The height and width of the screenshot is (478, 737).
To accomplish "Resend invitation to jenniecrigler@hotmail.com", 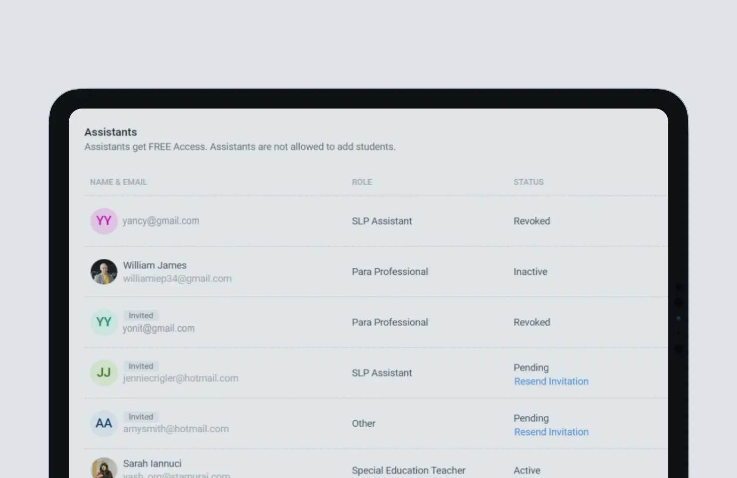I will (551, 381).
